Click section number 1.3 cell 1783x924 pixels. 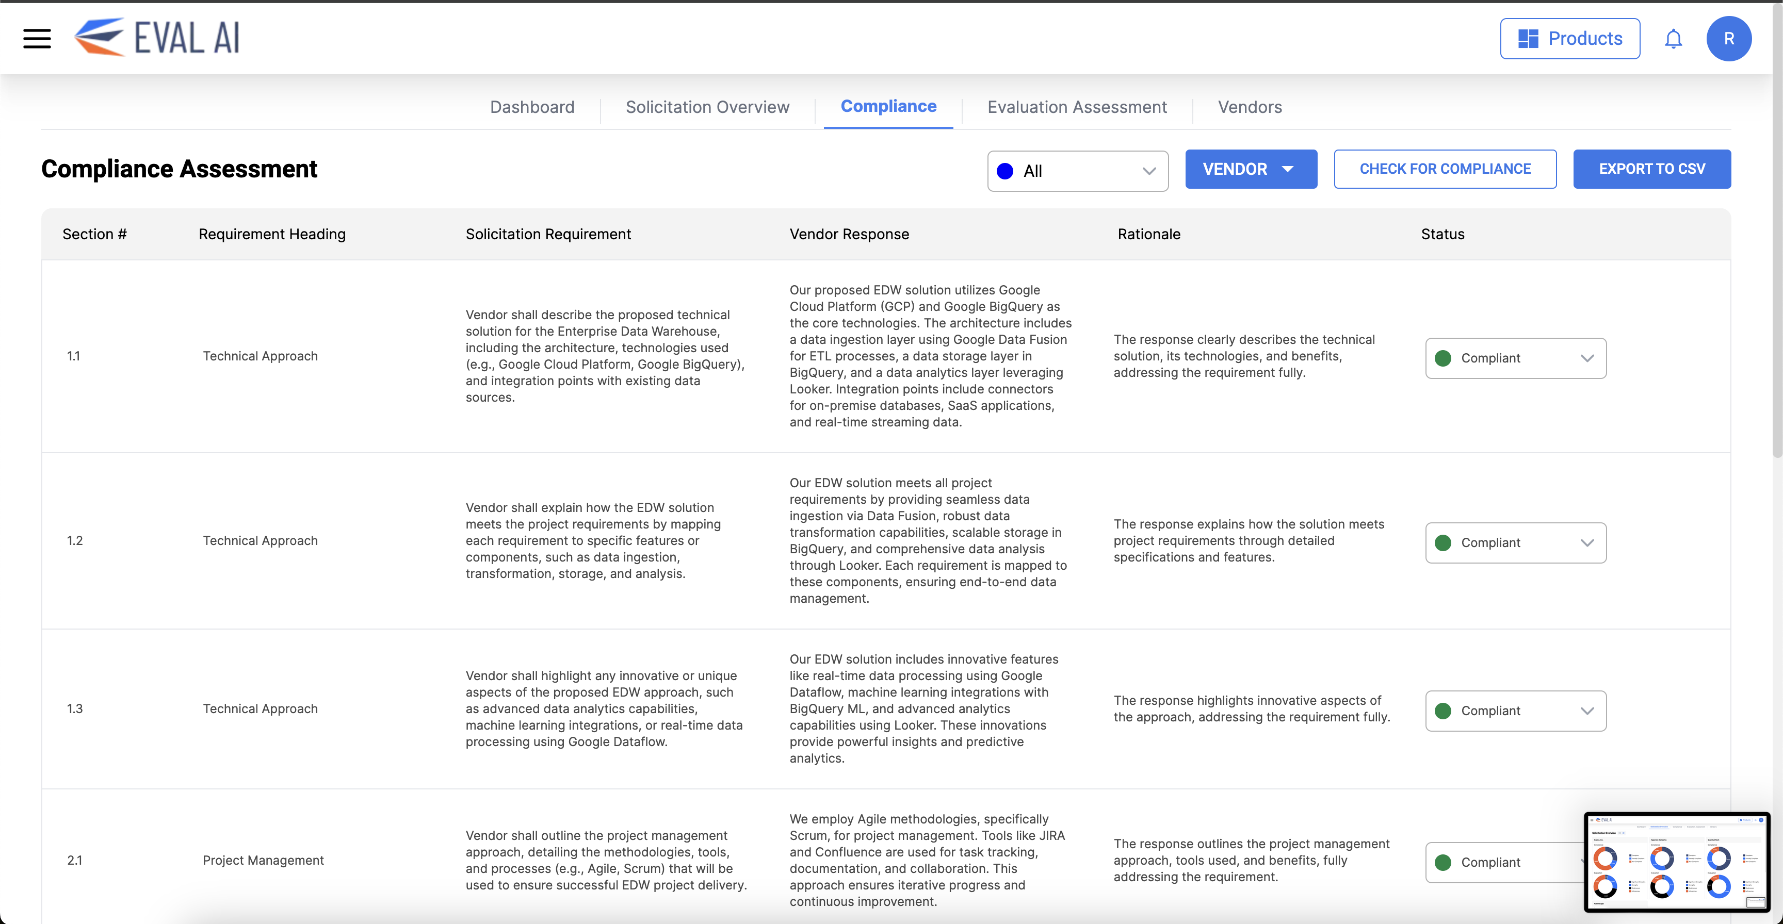[x=75, y=709]
